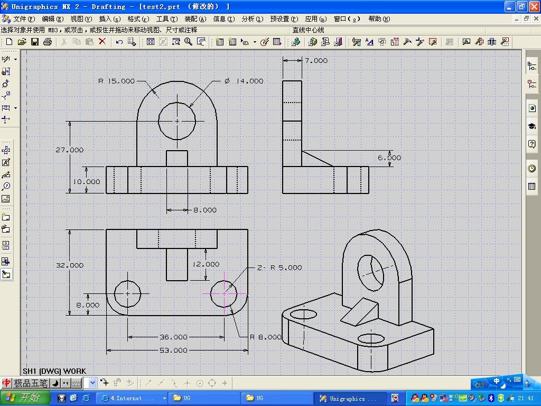Open the 文件(F) menu
The image size is (541, 406).
point(24,19)
